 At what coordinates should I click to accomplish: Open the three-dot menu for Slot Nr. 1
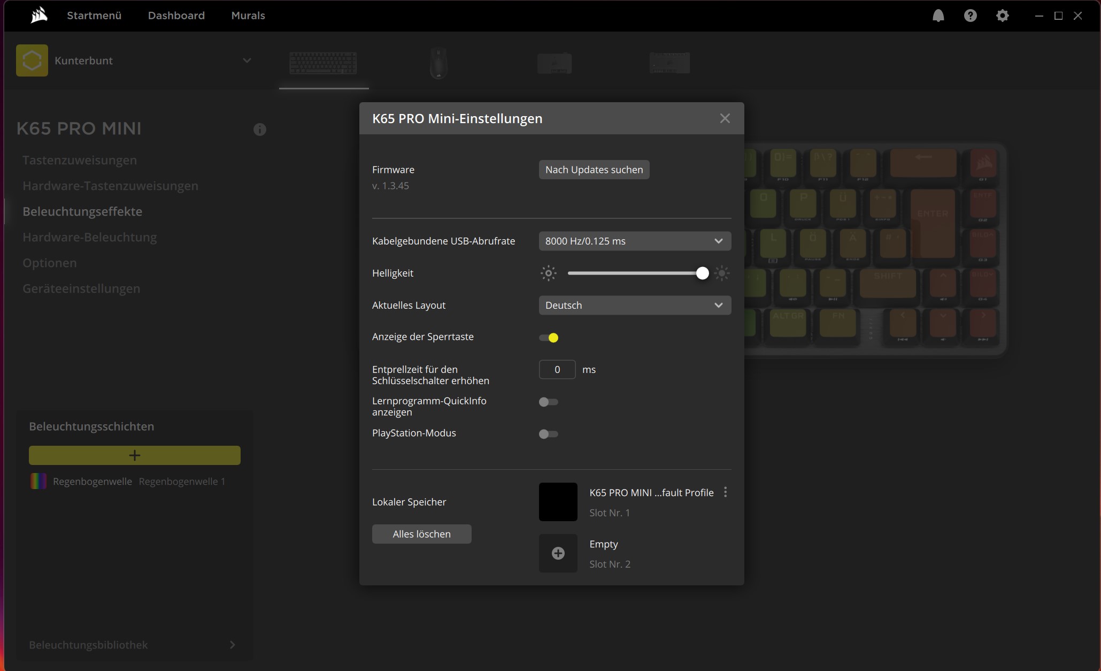[725, 492]
